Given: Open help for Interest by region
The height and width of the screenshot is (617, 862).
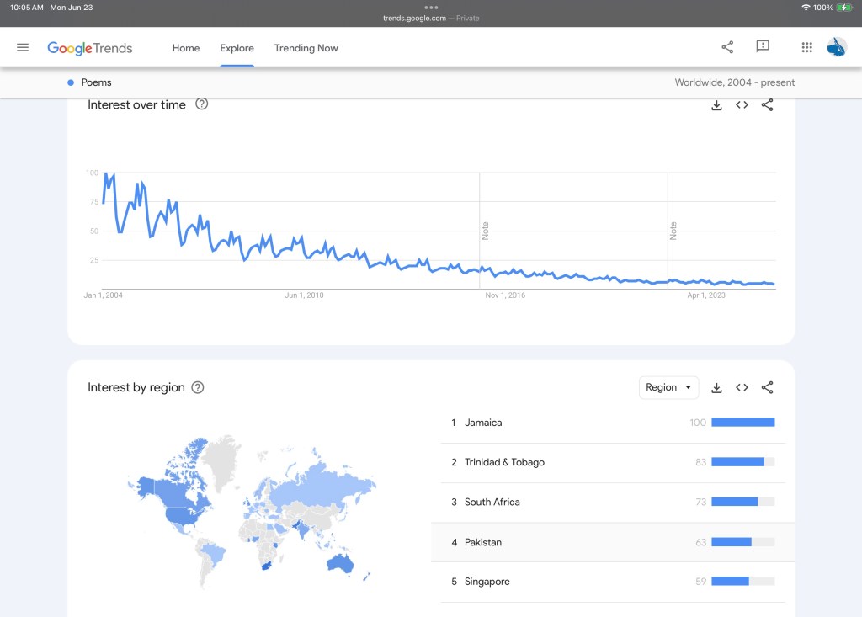Looking at the screenshot, I should click(x=198, y=388).
